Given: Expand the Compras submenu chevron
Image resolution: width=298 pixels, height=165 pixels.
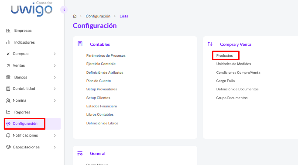Looking at the screenshot, I should click(x=55, y=54).
